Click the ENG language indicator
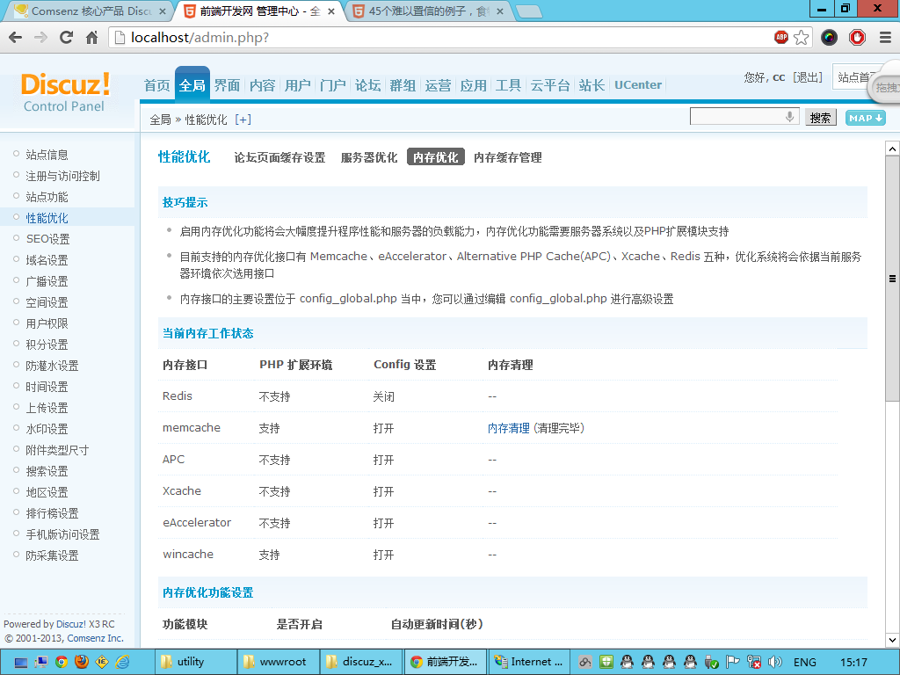This screenshot has height=675, width=900. coord(805,663)
